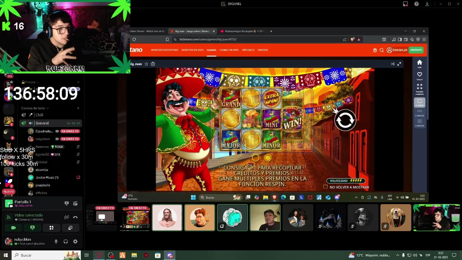Click the Windows taskbar Buscar search box

45,255
